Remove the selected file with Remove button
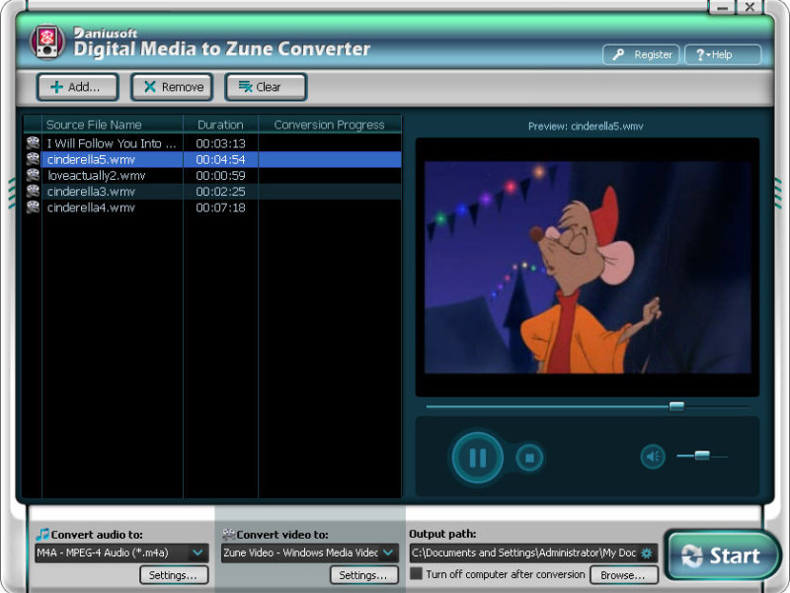The height and width of the screenshot is (593, 790). [172, 87]
